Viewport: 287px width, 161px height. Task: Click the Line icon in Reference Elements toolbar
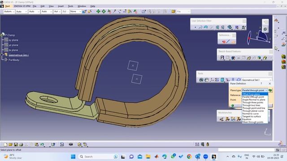[x=228, y=42]
